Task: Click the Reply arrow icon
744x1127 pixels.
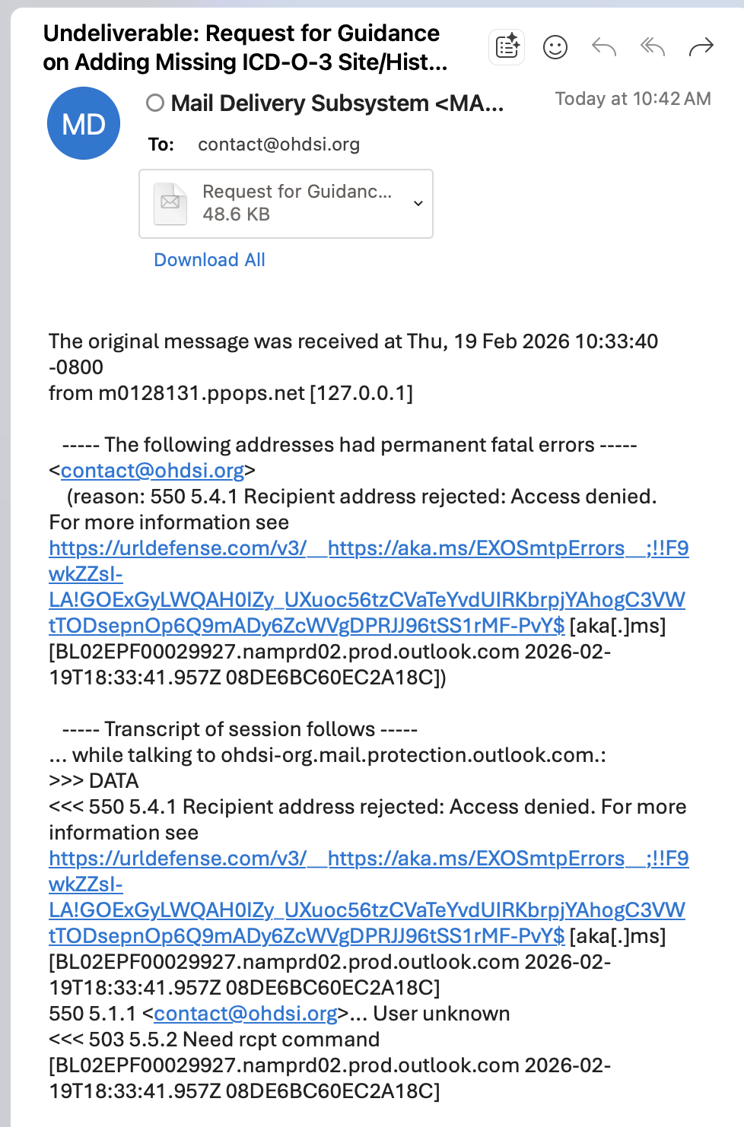Action: click(604, 47)
